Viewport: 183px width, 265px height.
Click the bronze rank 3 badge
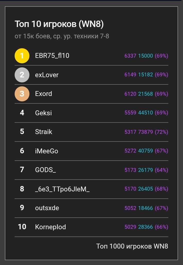tap(22, 94)
